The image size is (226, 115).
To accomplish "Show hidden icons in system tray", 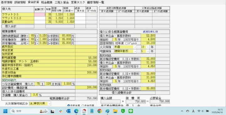I will pyautogui.click(x=182, y=111).
